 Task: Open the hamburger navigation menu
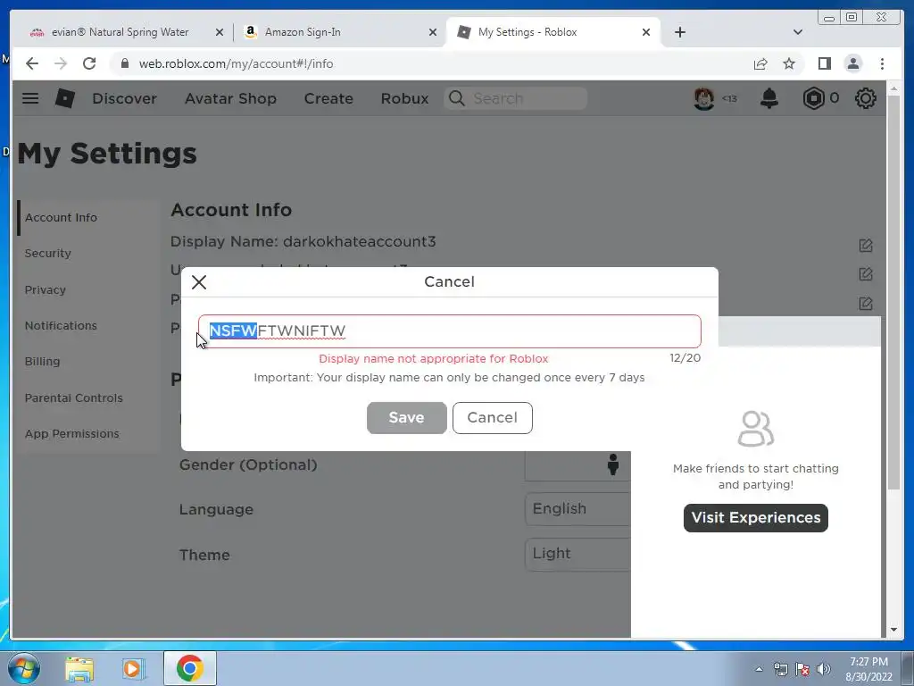click(30, 98)
